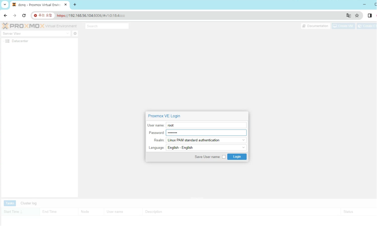Screen dimensions: 377x226
Task: Click the security warning badge
Action: coord(43,15)
